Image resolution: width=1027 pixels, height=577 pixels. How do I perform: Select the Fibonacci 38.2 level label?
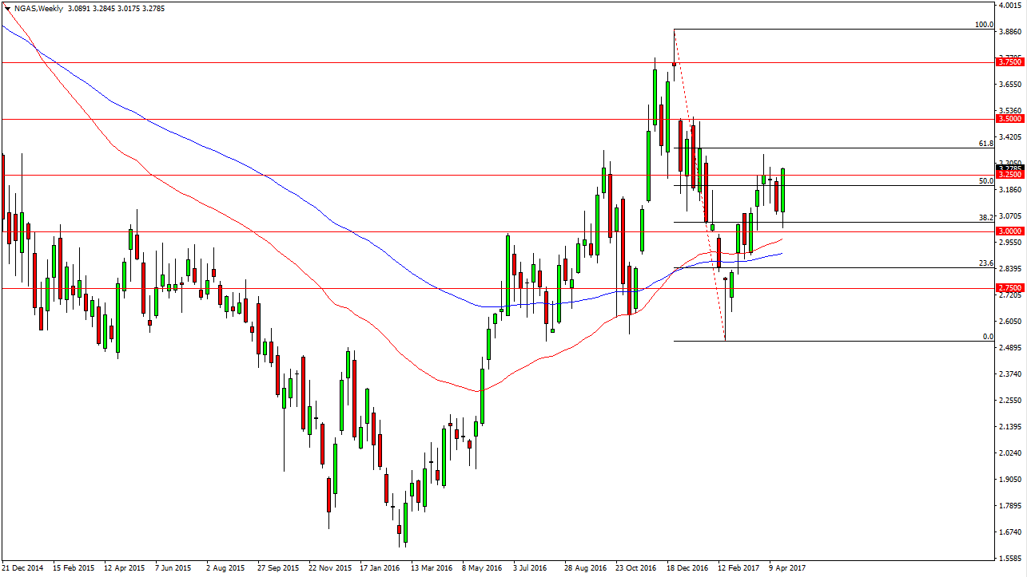coord(985,217)
